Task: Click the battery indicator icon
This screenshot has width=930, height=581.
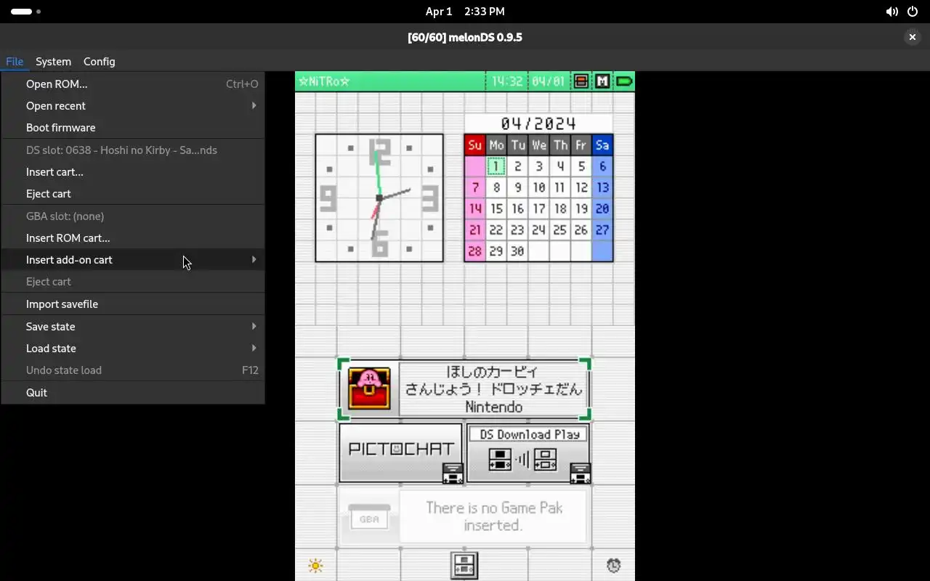Action: 624,81
